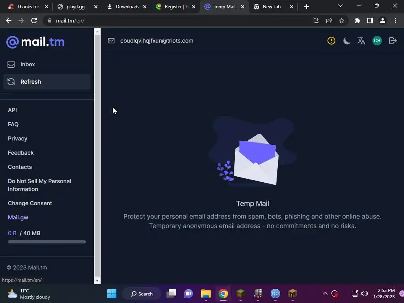Click the storage usage progress bar
This screenshot has width=404, height=303.
47,242
